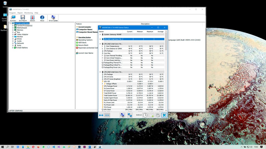Open the Report menu
This screenshot has width=266, height=149.
point(20,13)
